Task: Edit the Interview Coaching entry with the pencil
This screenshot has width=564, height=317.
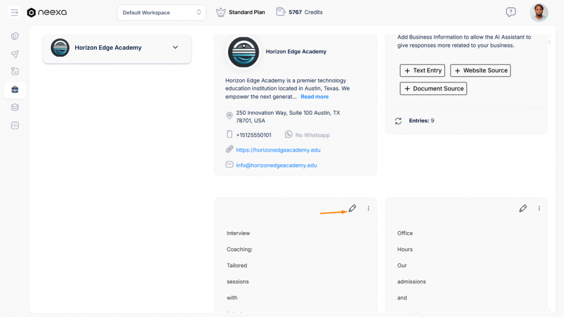Action: tap(352, 208)
